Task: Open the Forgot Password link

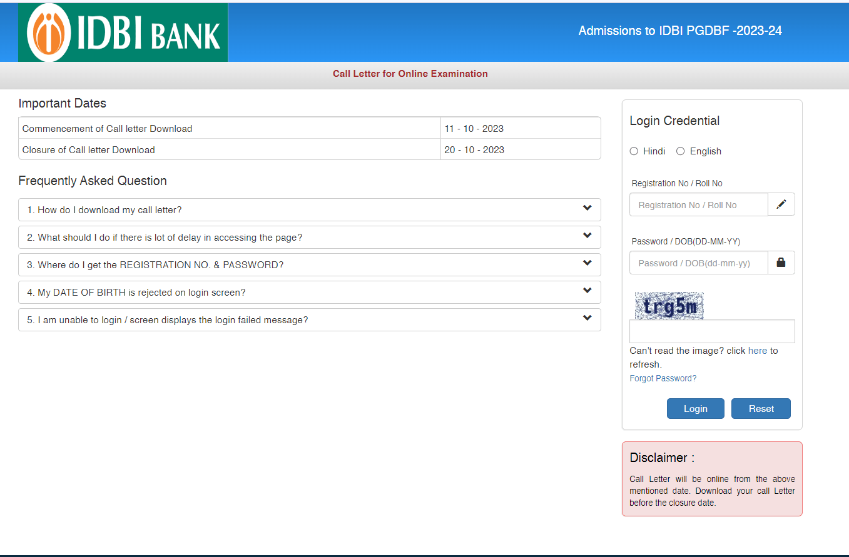Action: tap(663, 378)
